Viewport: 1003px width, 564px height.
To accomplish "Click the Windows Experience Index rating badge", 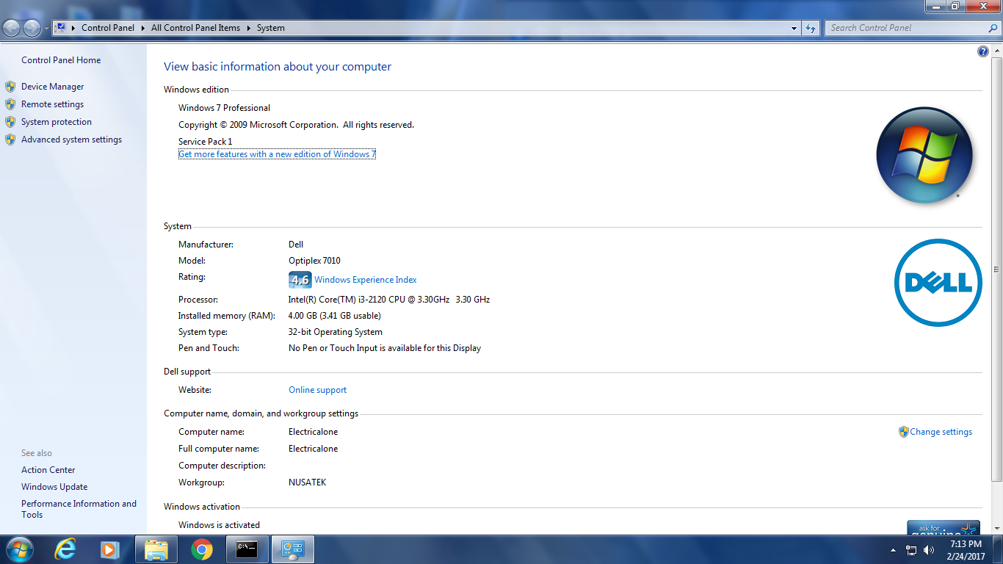I will click(x=300, y=280).
